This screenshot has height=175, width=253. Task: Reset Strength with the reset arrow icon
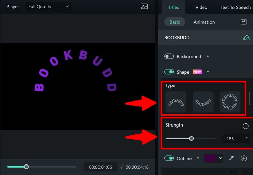[x=245, y=126]
